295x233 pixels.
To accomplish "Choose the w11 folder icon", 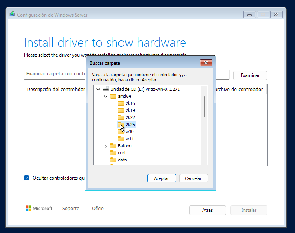I will (121, 139).
